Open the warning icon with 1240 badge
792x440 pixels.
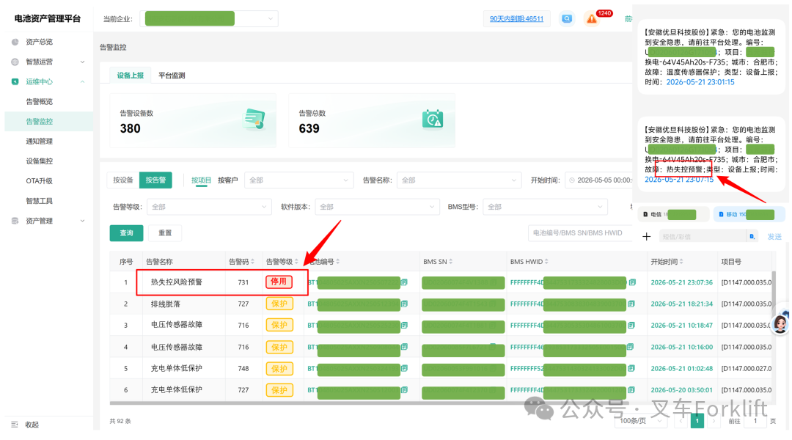tap(591, 19)
